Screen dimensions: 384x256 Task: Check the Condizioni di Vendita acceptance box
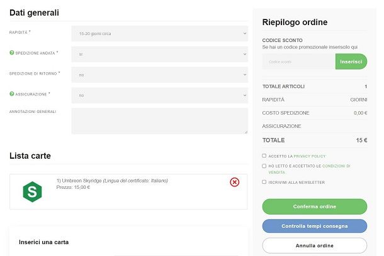(264, 166)
